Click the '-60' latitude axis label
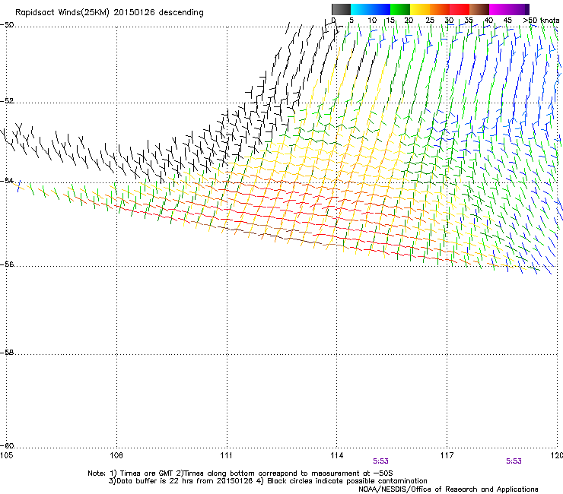Image resolution: width=563 pixels, height=494 pixels. point(7,445)
